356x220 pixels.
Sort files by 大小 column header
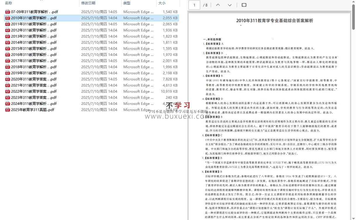(x=162, y=3)
